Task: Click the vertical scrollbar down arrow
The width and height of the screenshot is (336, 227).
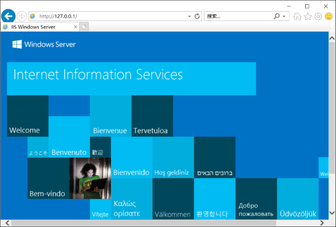Action: [332, 213]
